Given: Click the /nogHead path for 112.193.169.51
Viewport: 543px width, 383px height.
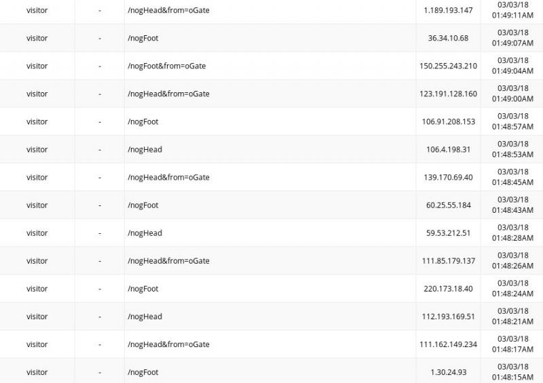Looking at the screenshot, I should [145, 316].
